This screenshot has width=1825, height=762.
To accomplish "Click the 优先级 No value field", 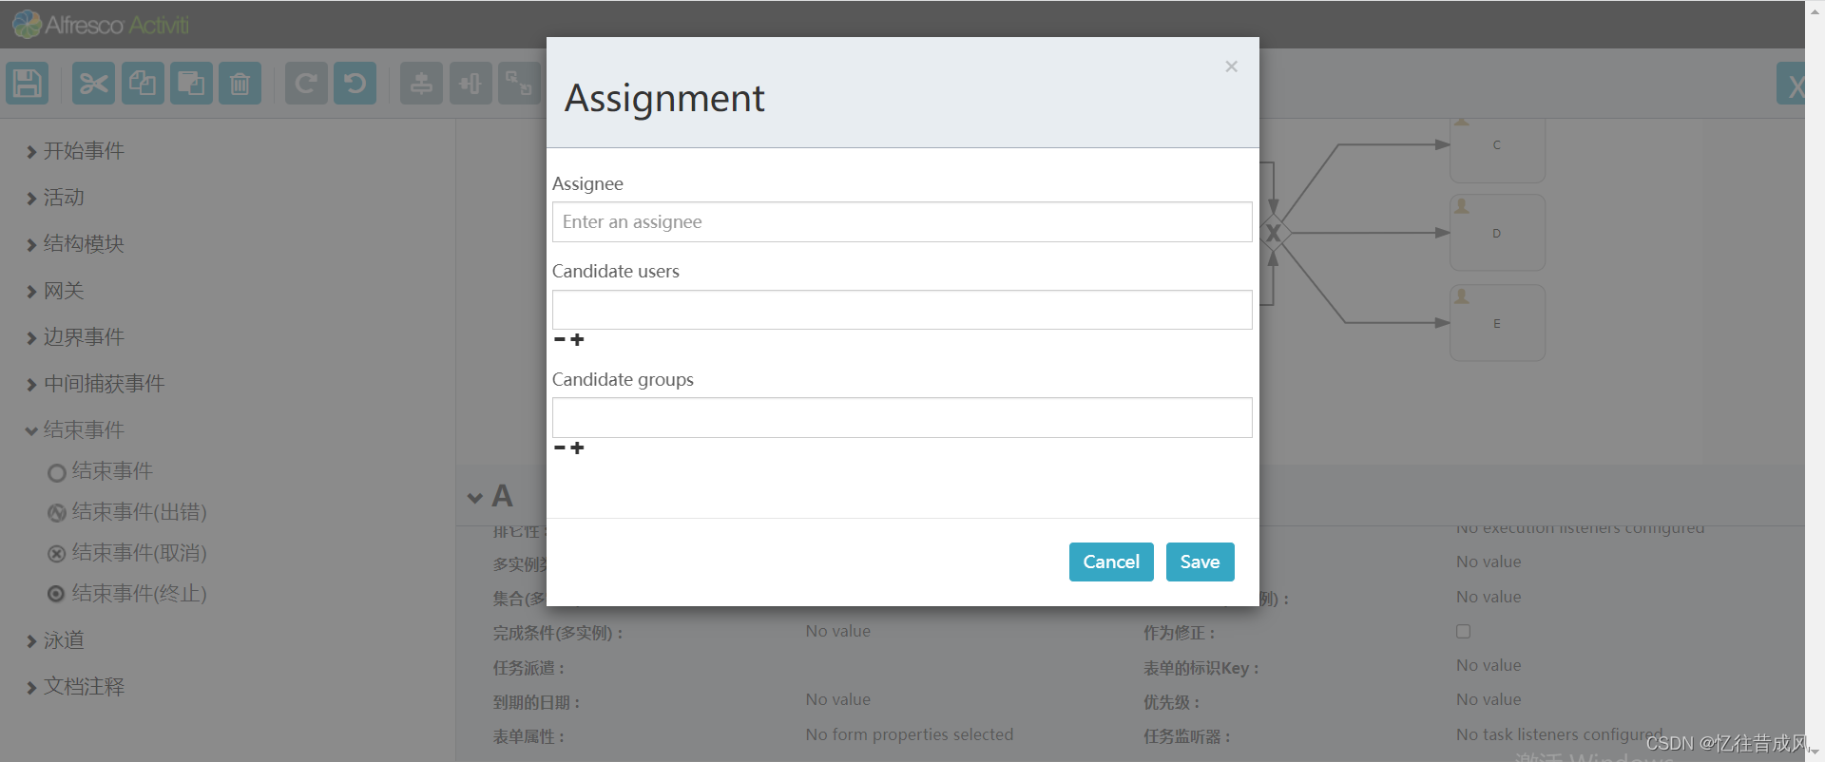I will tap(1489, 699).
